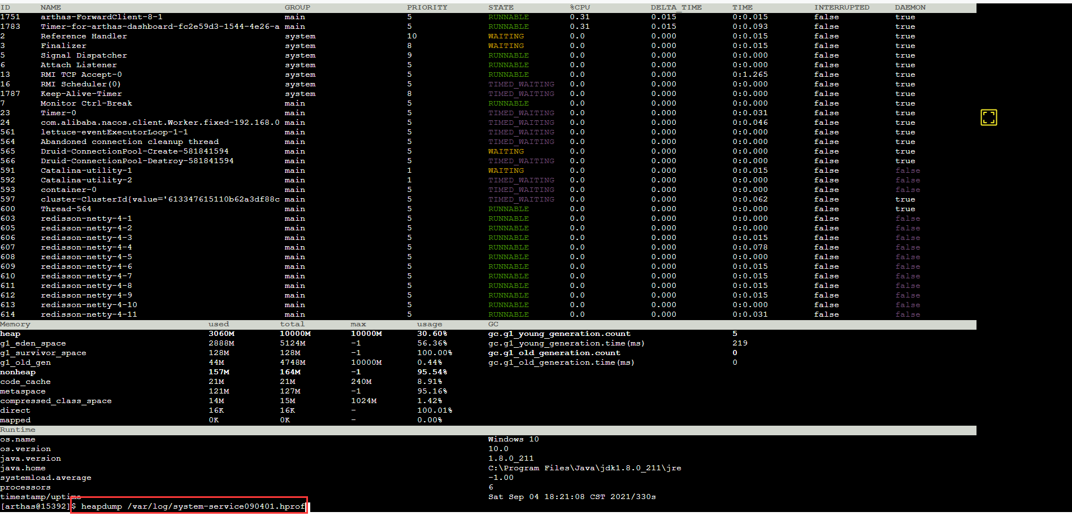Select thread name Timer-0

tap(58, 113)
